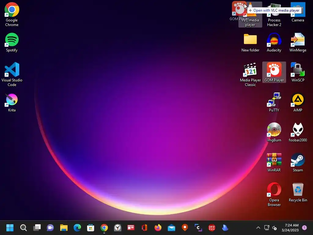Click the WinSCP desktop icon
313x235 pixels.
point(298,72)
